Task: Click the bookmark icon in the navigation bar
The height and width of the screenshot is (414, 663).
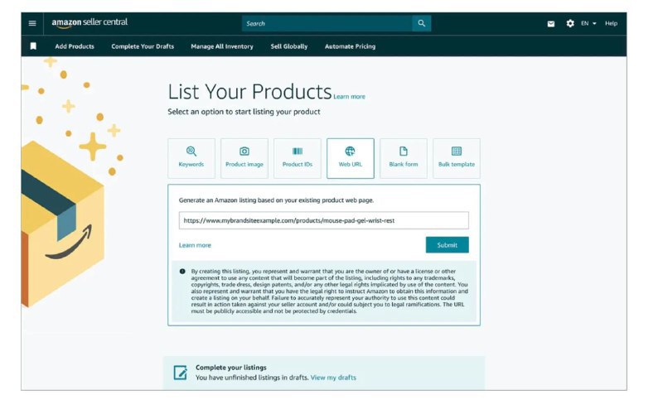Action: (x=33, y=46)
